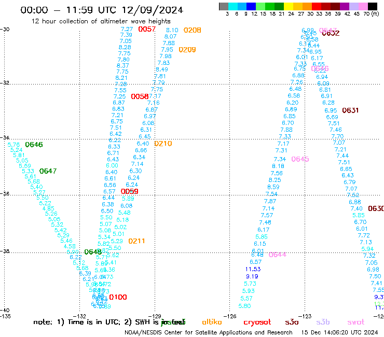Click the green time label 0647
The height and width of the screenshot is (337, 384).
tap(48, 171)
